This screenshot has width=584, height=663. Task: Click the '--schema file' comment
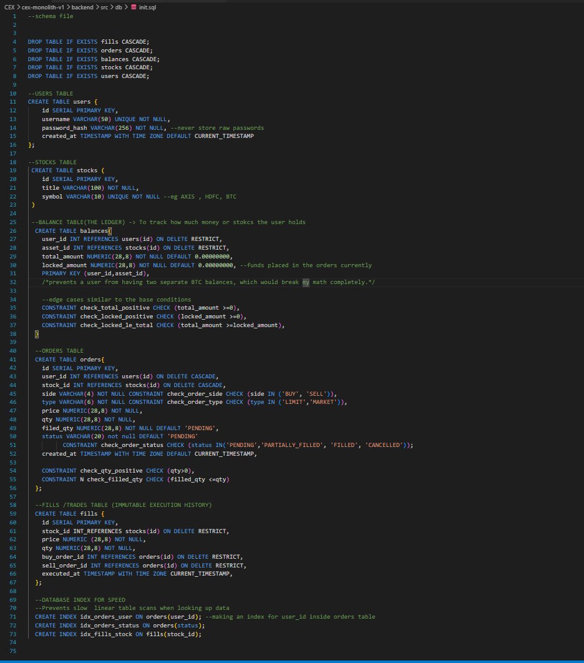point(51,16)
